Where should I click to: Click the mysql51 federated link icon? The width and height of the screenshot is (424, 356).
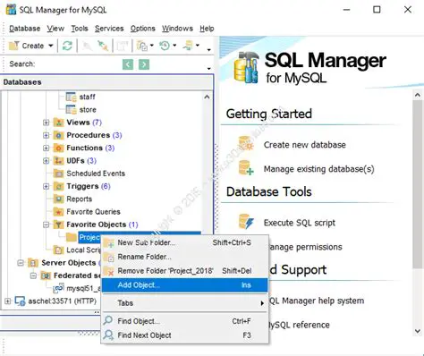59,288
